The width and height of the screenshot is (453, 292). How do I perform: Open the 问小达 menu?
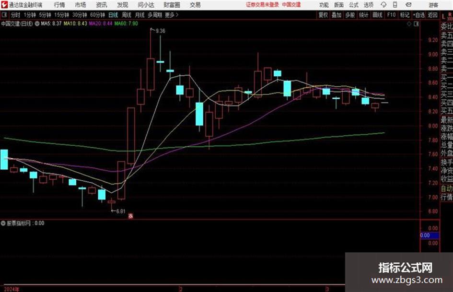tap(146, 5)
